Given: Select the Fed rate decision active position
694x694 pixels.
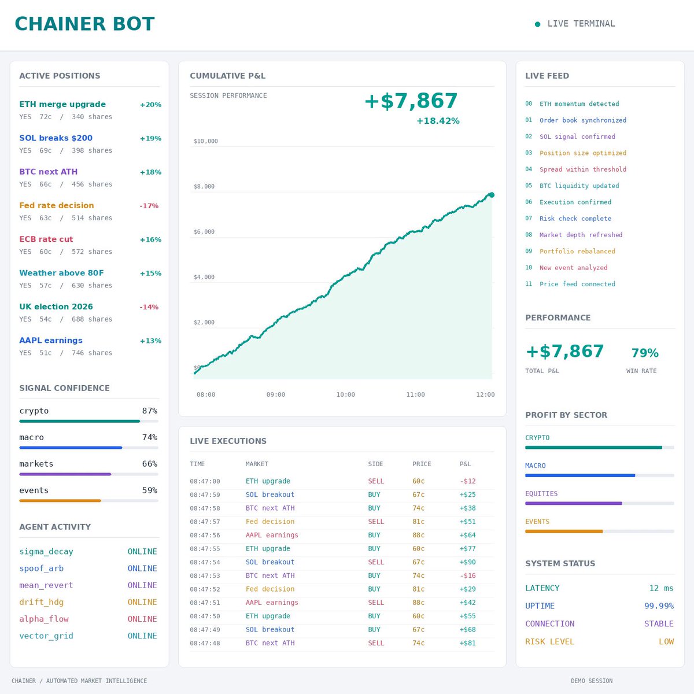Looking at the screenshot, I should (x=90, y=211).
